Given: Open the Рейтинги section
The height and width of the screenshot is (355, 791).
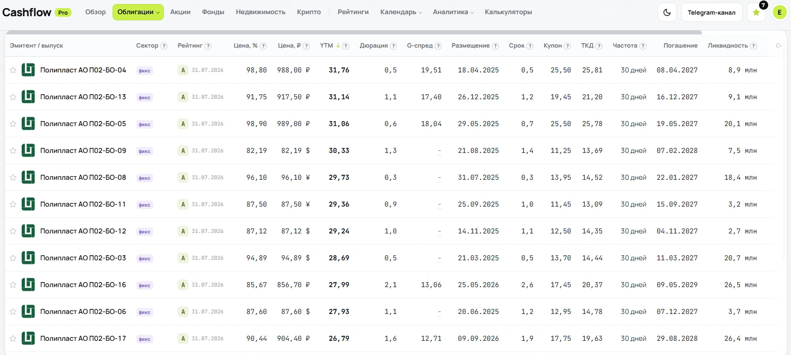Looking at the screenshot, I should point(353,12).
